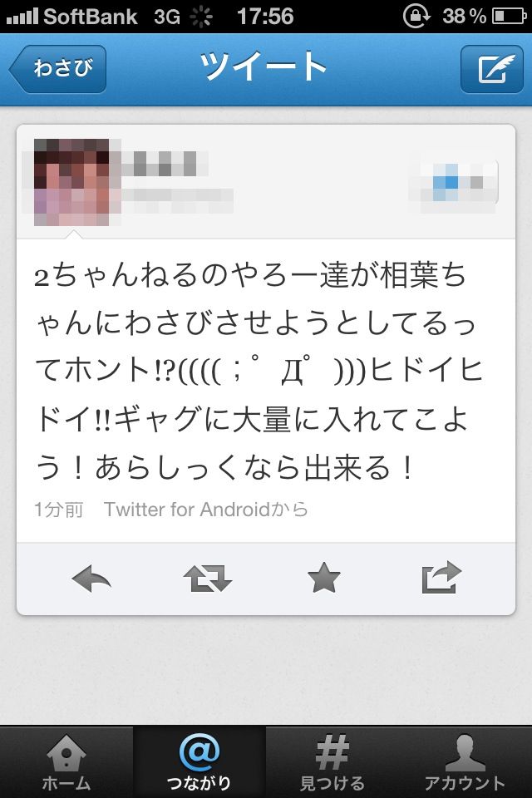This screenshot has height=798, width=532.
Task: Select the つながり tab
Action: (x=199, y=762)
